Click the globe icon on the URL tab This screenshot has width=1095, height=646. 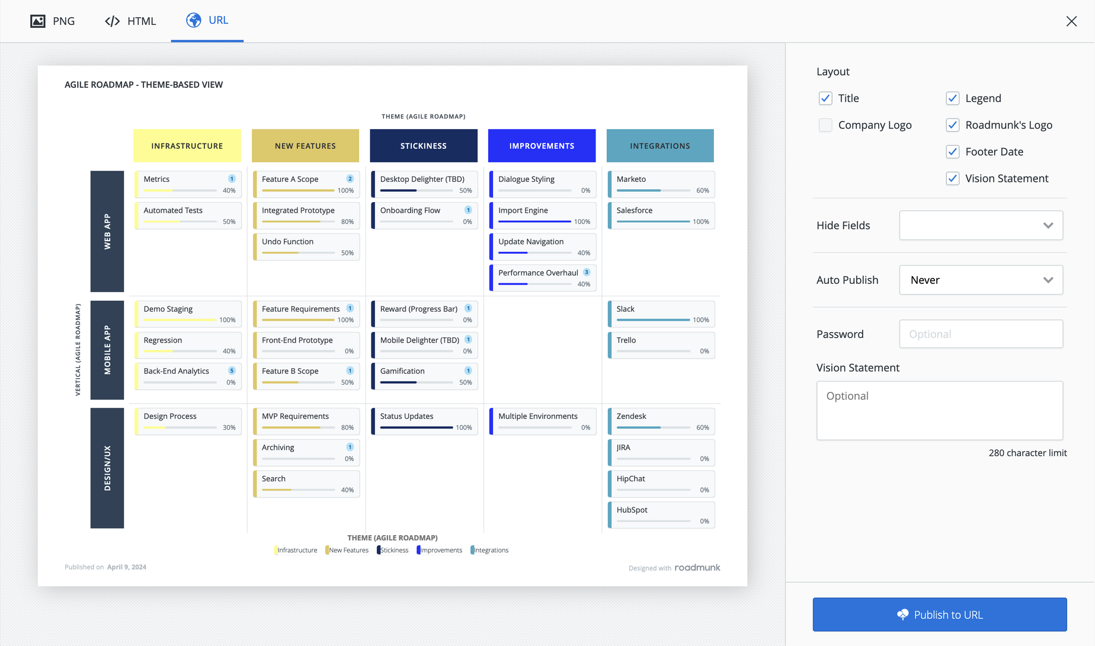point(193,20)
